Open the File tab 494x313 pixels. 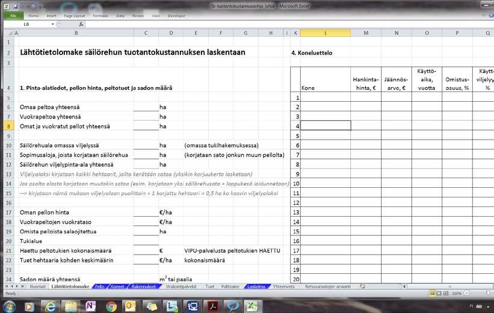point(13,16)
